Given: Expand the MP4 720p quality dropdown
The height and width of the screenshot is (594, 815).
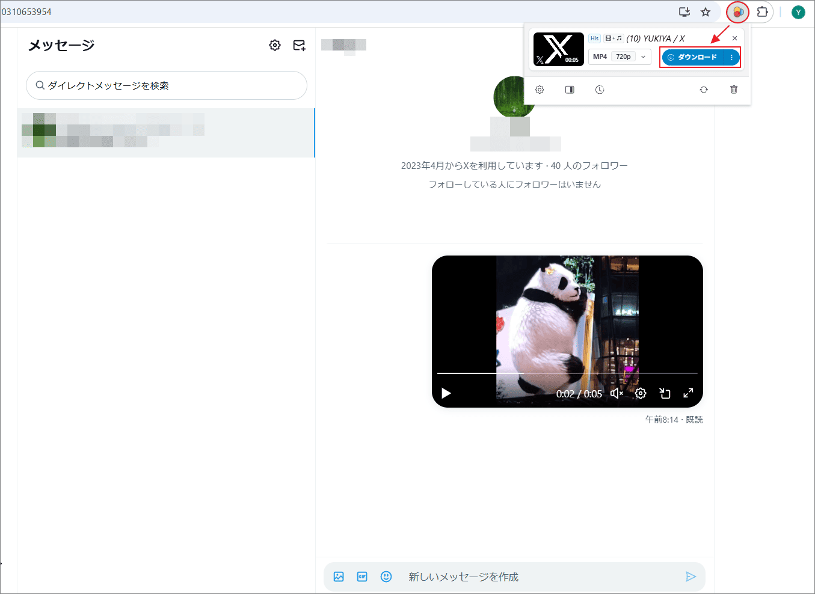Looking at the screenshot, I should point(620,57).
